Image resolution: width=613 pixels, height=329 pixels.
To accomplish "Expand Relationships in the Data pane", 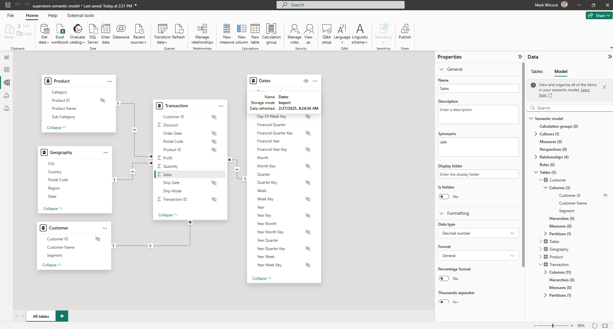I will click(x=536, y=157).
